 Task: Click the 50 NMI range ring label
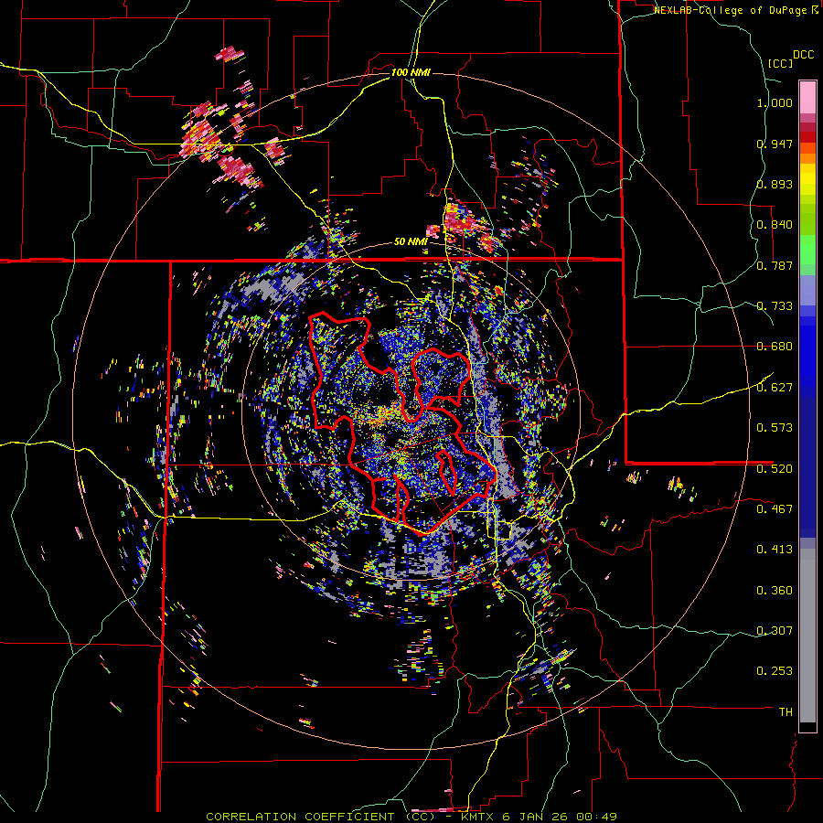click(410, 241)
